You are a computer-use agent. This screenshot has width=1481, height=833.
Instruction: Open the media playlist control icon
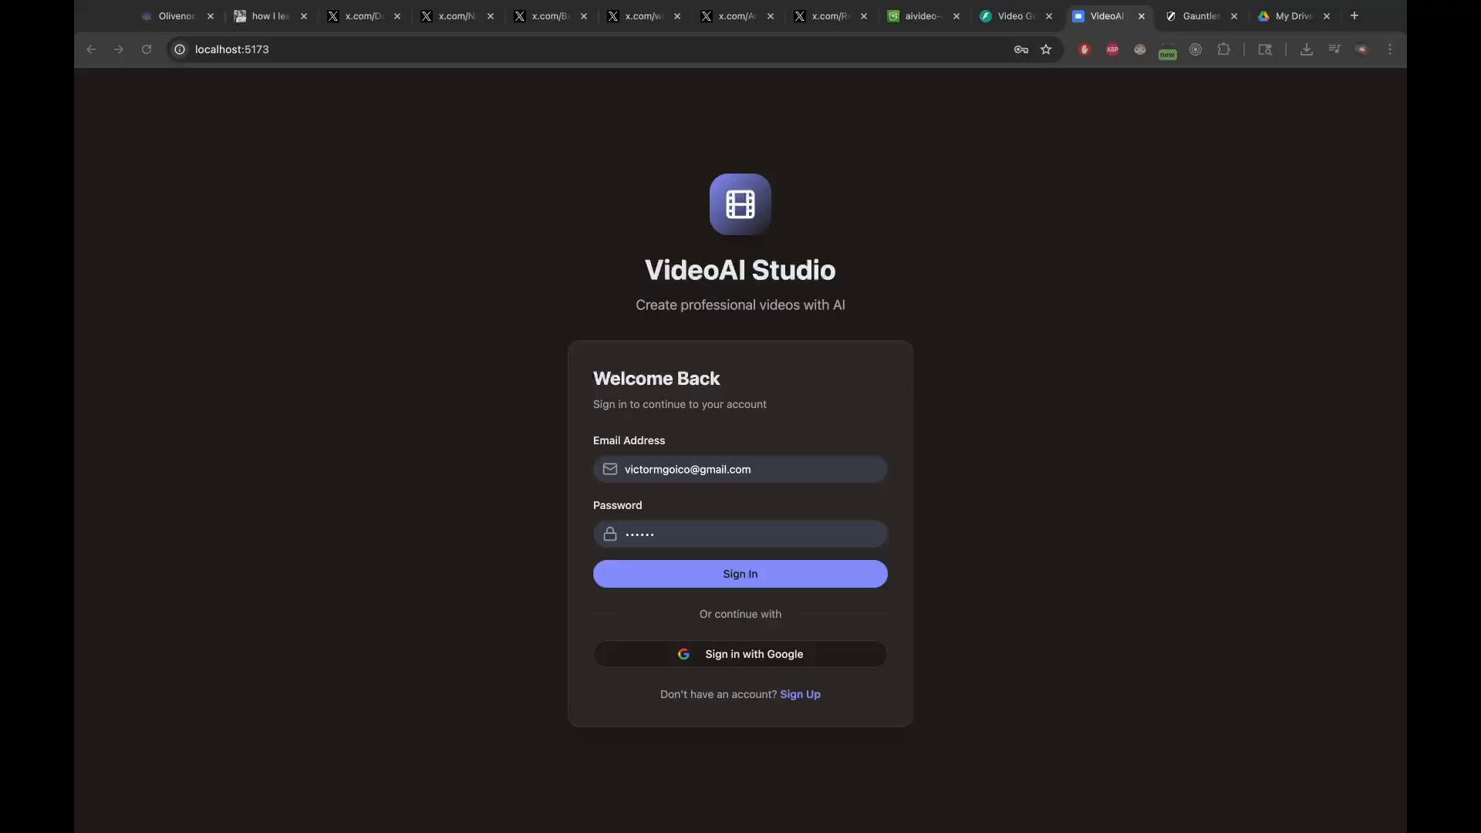point(1334,49)
